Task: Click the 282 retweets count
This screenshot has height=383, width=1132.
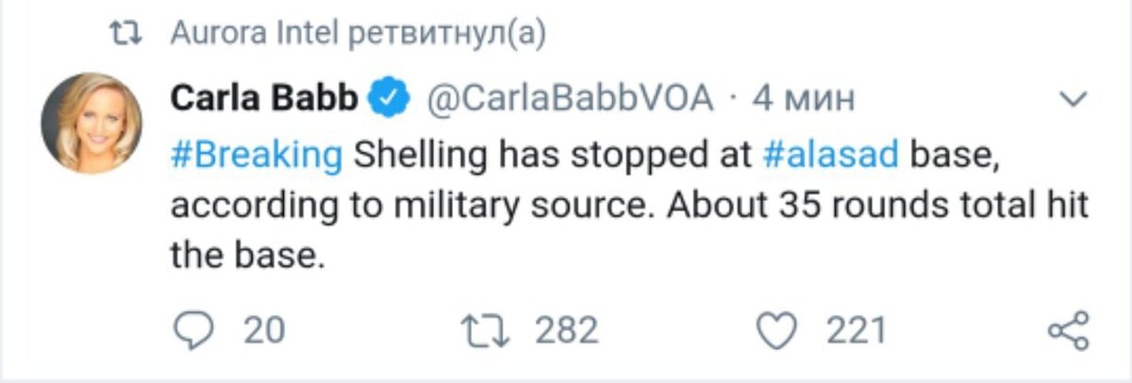Action: coord(567,331)
